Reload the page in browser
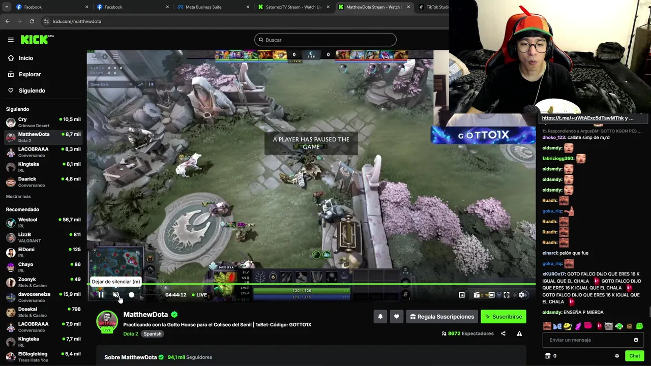 click(x=32, y=21)
